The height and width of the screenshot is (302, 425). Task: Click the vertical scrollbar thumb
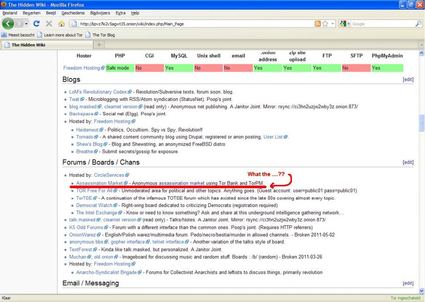click(422, 123)
